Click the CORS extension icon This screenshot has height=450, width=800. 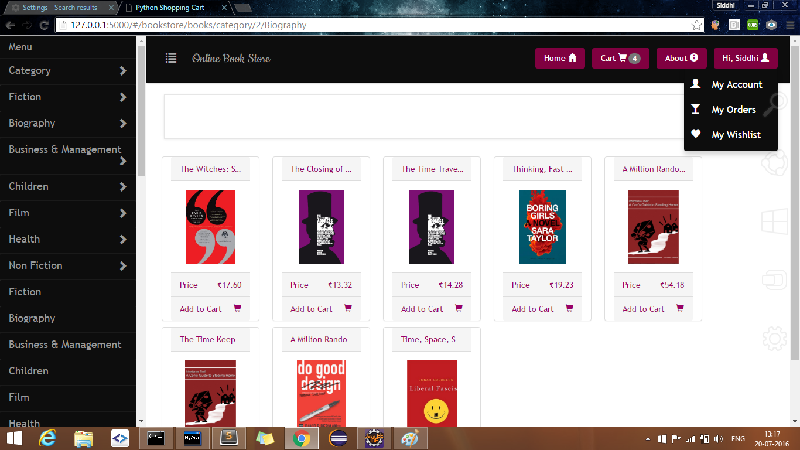(x=753, y=25)
